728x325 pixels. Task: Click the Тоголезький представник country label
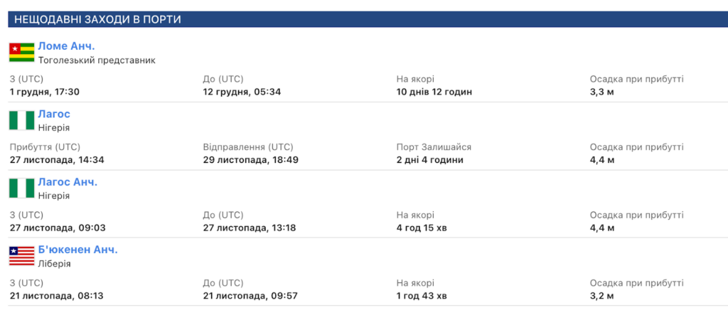pyautogui.click(x=97, y=60)
